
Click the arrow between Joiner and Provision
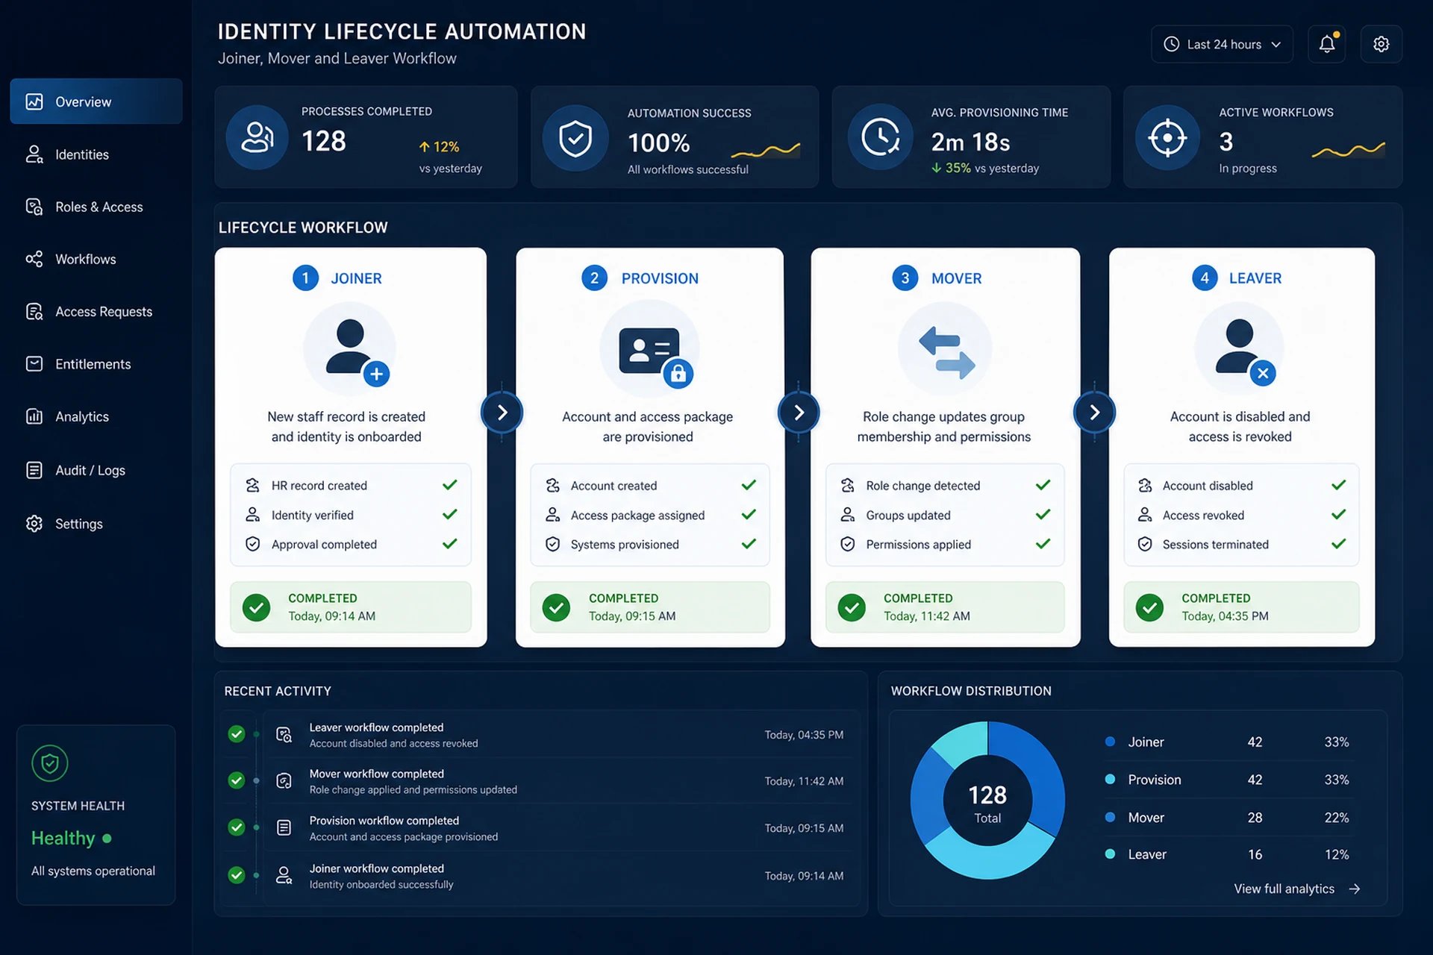(502, 413)
